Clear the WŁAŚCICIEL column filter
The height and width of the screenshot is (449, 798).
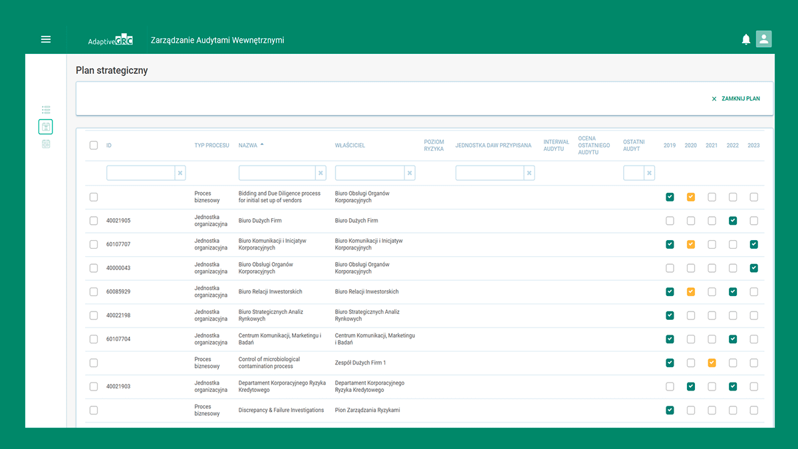410,173
